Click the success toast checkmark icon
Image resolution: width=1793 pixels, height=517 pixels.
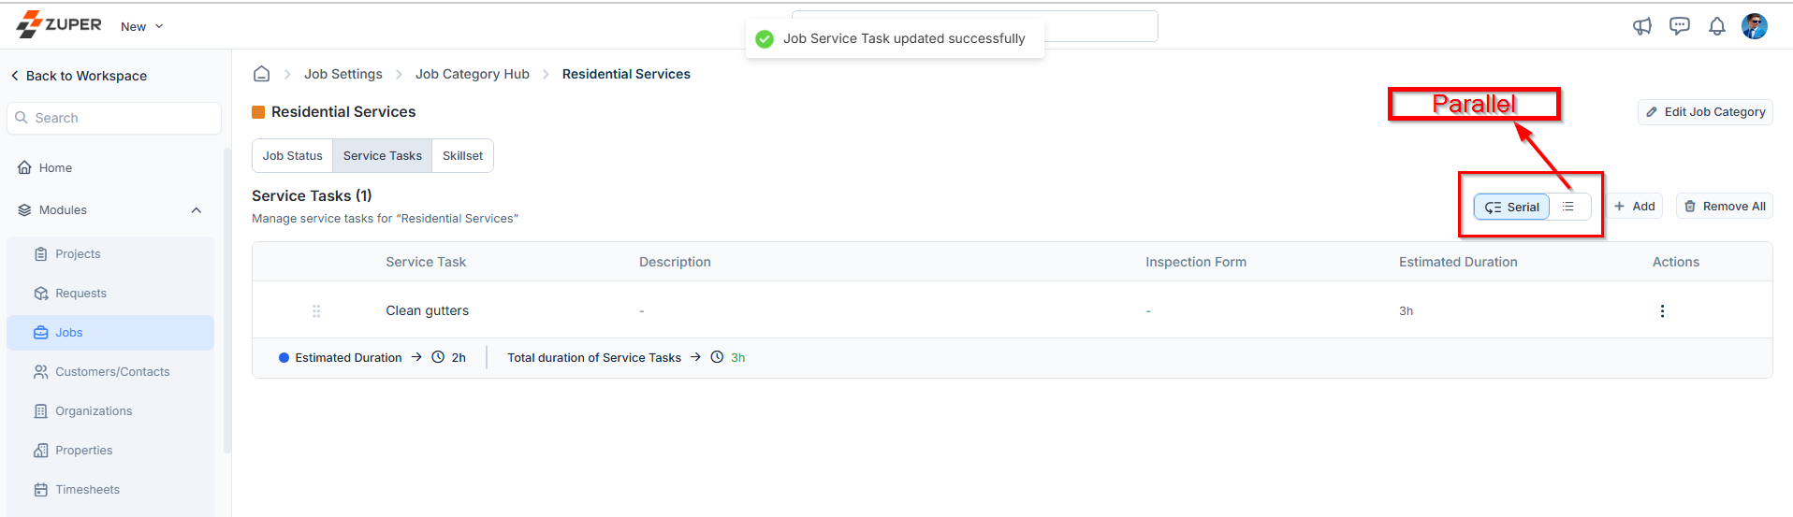tap(765, 39)
